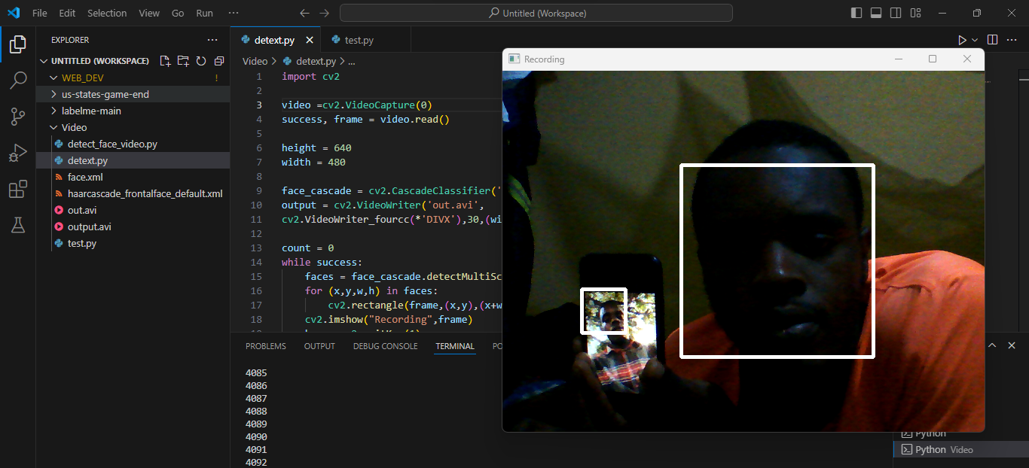This screenshot has width=1029, height=468.
Task: Open the Selection menu
Action: 107,13
